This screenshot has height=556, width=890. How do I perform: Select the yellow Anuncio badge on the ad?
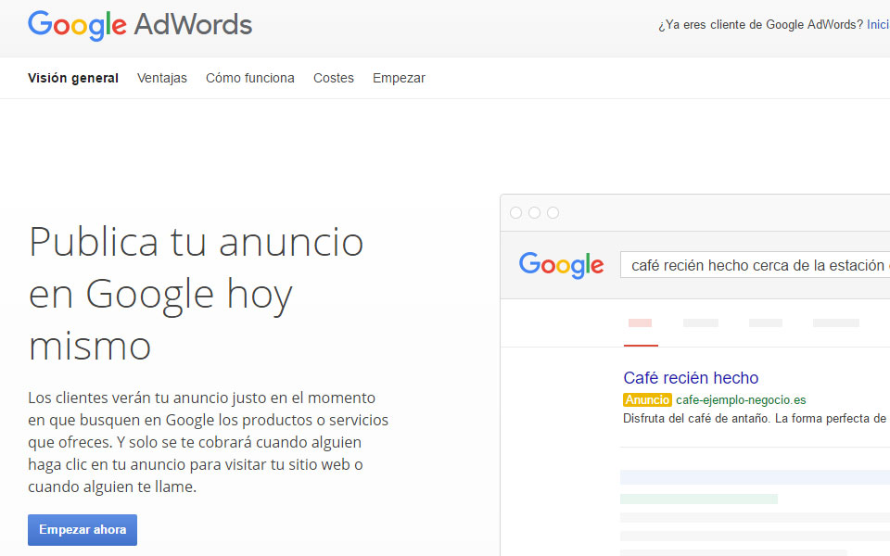647,399
